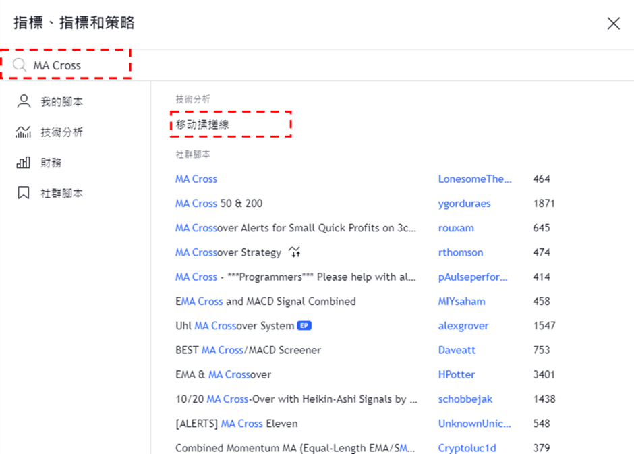Click the Technical Analysis chart icon
The height and width of the screenshot is (454, 634).
click(24, 132)
